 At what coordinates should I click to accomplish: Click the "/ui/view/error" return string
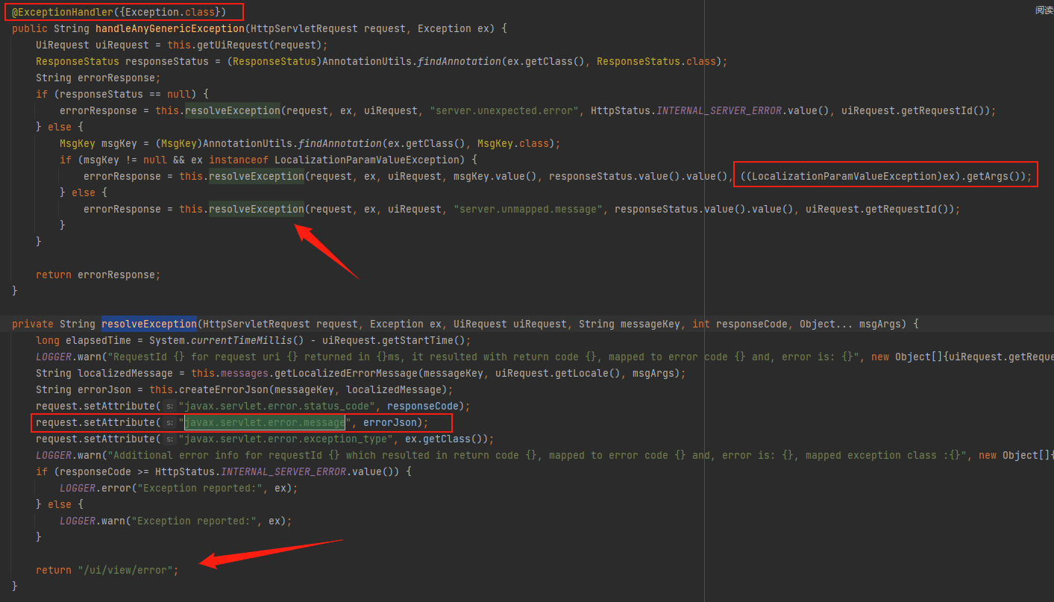pyautogui.click(x=125, y=571)
